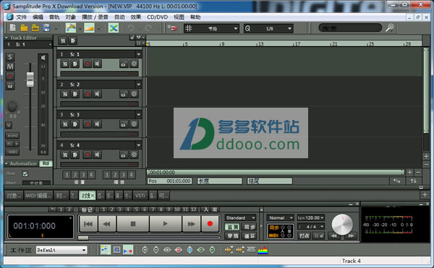This screenshot has height=268, width=434.
Task: Click the Track Editor volume fader handle
Action: tap(30, 79)
